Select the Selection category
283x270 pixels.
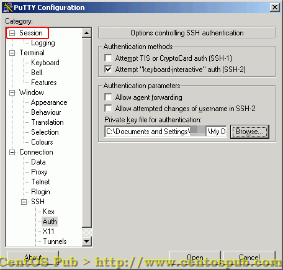coord(45,132)
